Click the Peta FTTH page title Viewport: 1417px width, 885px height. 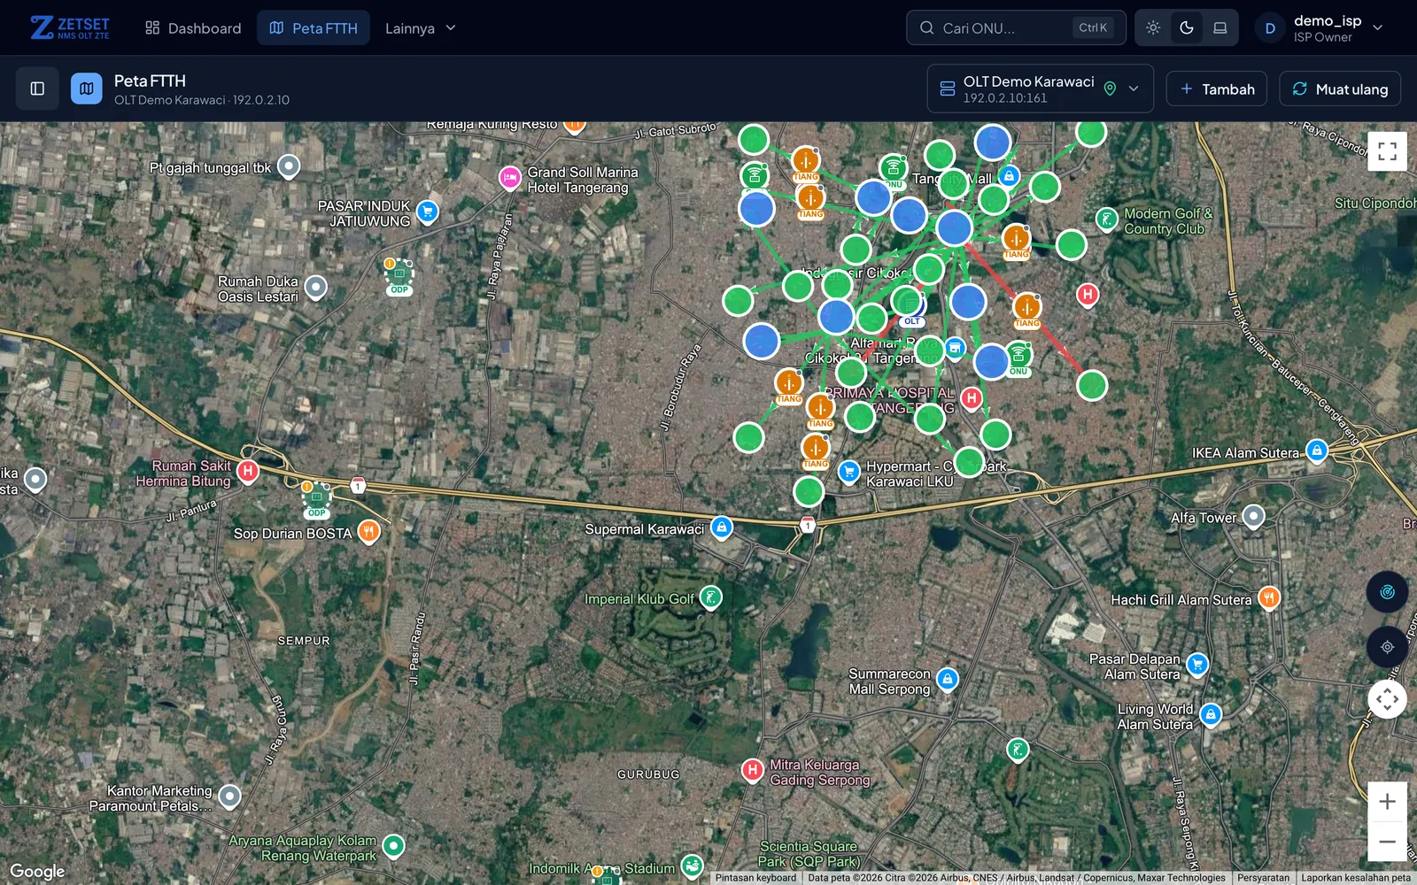point(150,81)
